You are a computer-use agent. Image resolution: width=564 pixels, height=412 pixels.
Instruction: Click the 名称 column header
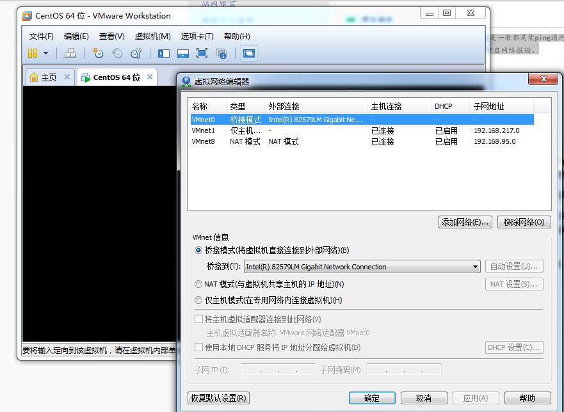coord(207,106)
